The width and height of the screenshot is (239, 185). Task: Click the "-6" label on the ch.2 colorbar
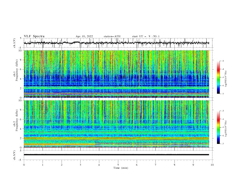222,135
